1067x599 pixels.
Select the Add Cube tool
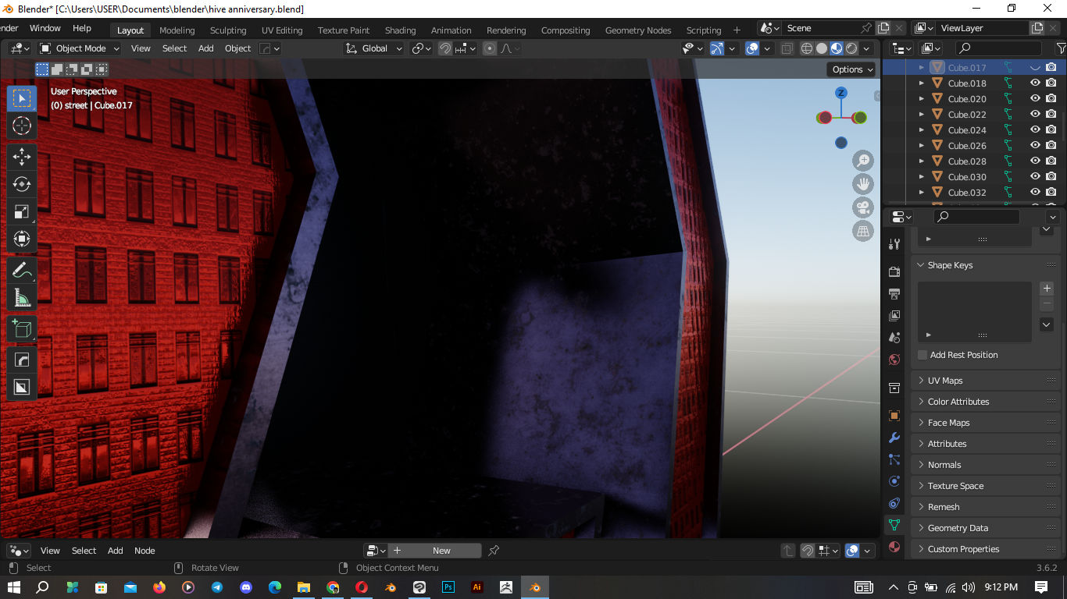(x=22, y=328)
